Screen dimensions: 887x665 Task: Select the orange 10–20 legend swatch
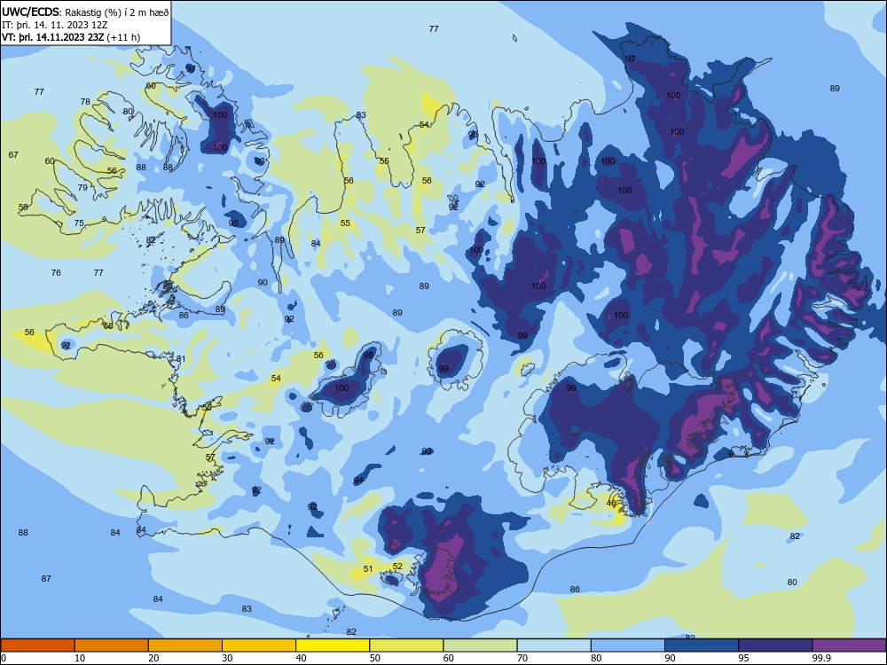point(112,645)
